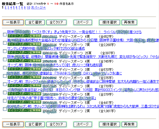Click the top 媒体選択 button

point(110,22)
